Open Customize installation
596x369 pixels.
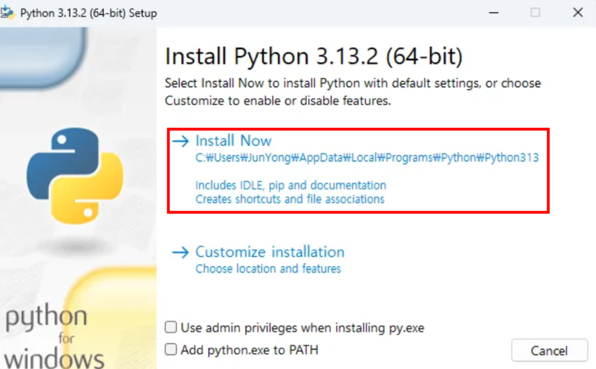coord(258,259)
